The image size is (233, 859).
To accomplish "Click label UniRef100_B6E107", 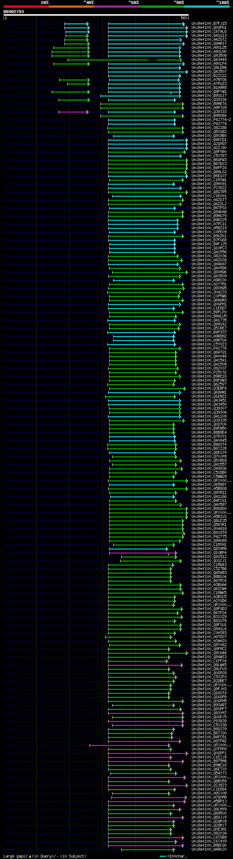I will coord(209,176).
